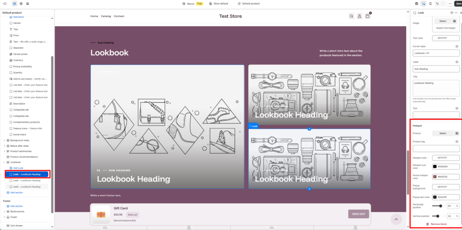Screen dimensions: 462x230
Task: Click the Redo arrow icon
Action: point(443,4)
